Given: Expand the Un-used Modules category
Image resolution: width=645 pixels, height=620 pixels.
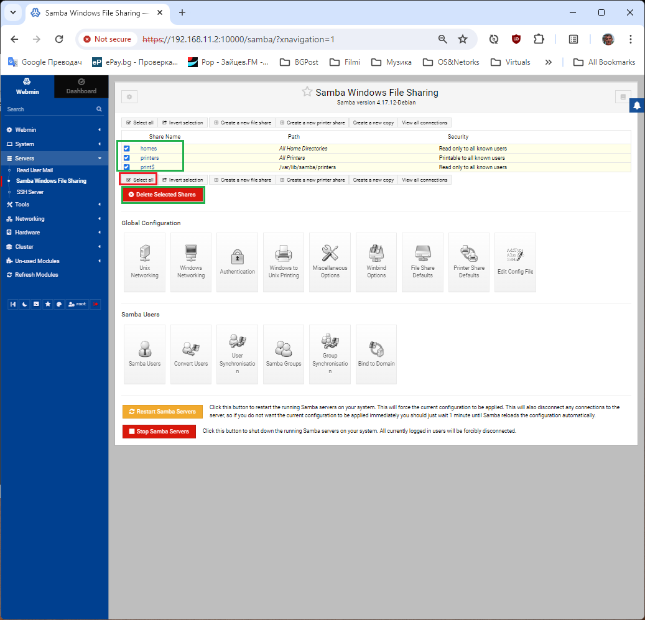Looking at the screenshot, I should [54, 261].
